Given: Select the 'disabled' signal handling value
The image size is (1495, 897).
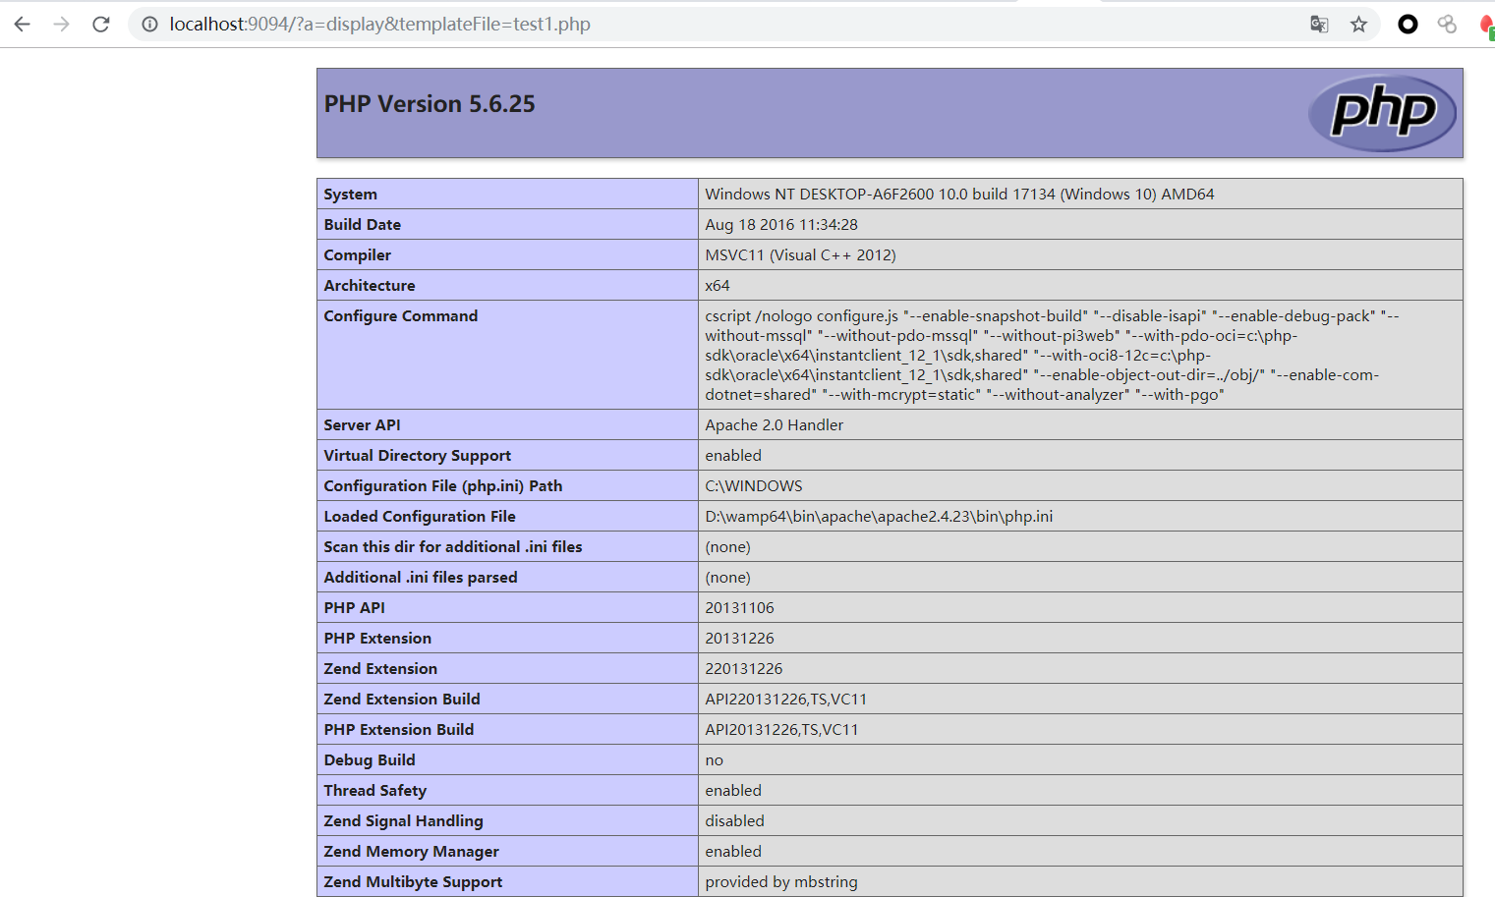Looking at the screenshot, I should click(734, 821).
